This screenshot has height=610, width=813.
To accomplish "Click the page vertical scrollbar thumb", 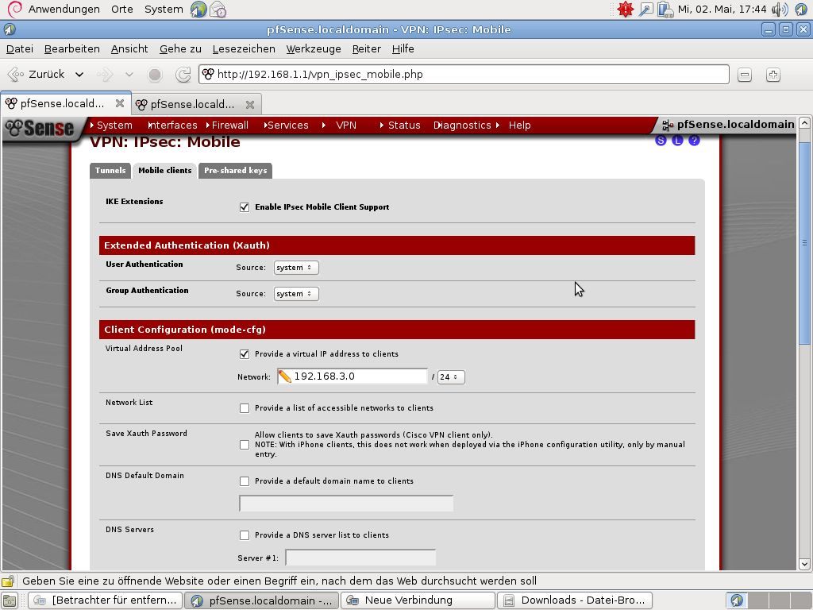I will (x=804, y=243).
